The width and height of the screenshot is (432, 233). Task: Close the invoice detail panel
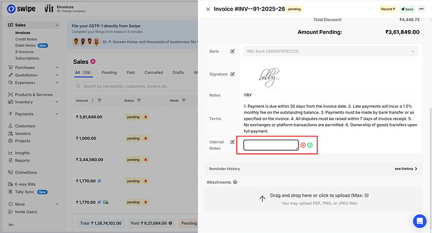pos(208,9)
